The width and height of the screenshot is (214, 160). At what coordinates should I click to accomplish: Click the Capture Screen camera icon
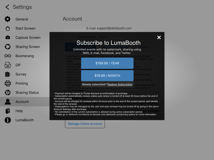click(8, 37)
